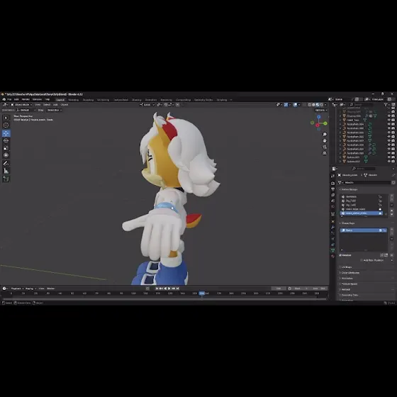This screenshot has width=397, height=397.
Task: Open the timeline Playback popover
Action: coord(17,289)
